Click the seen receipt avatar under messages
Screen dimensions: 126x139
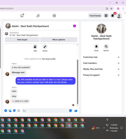(73, 105)
